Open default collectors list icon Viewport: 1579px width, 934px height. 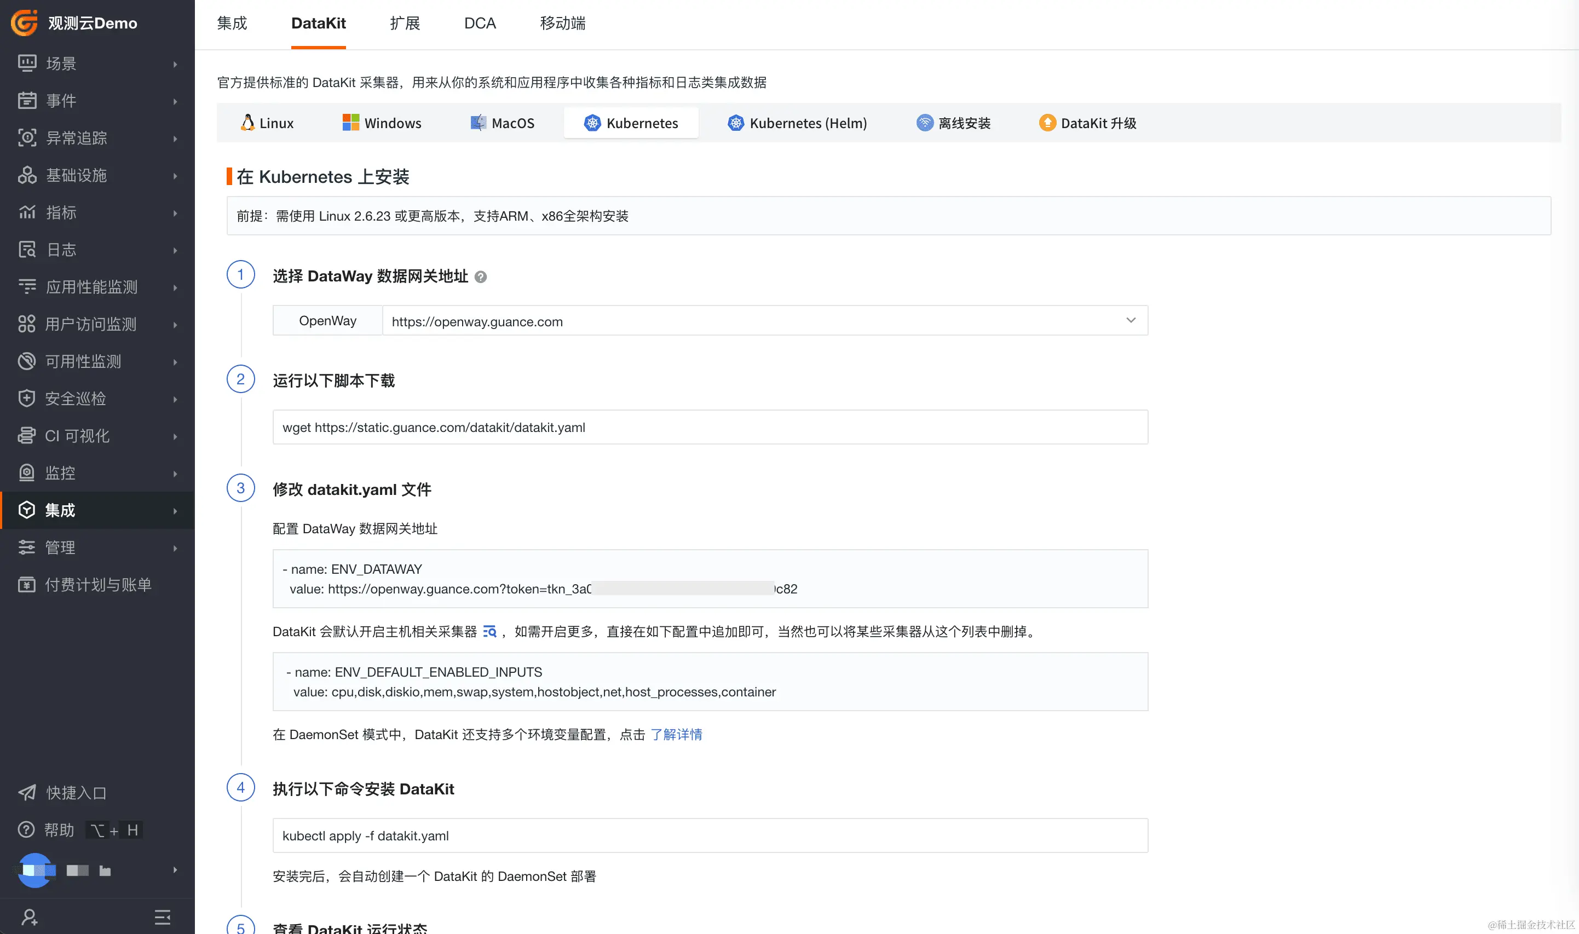[x=489, y=631]
